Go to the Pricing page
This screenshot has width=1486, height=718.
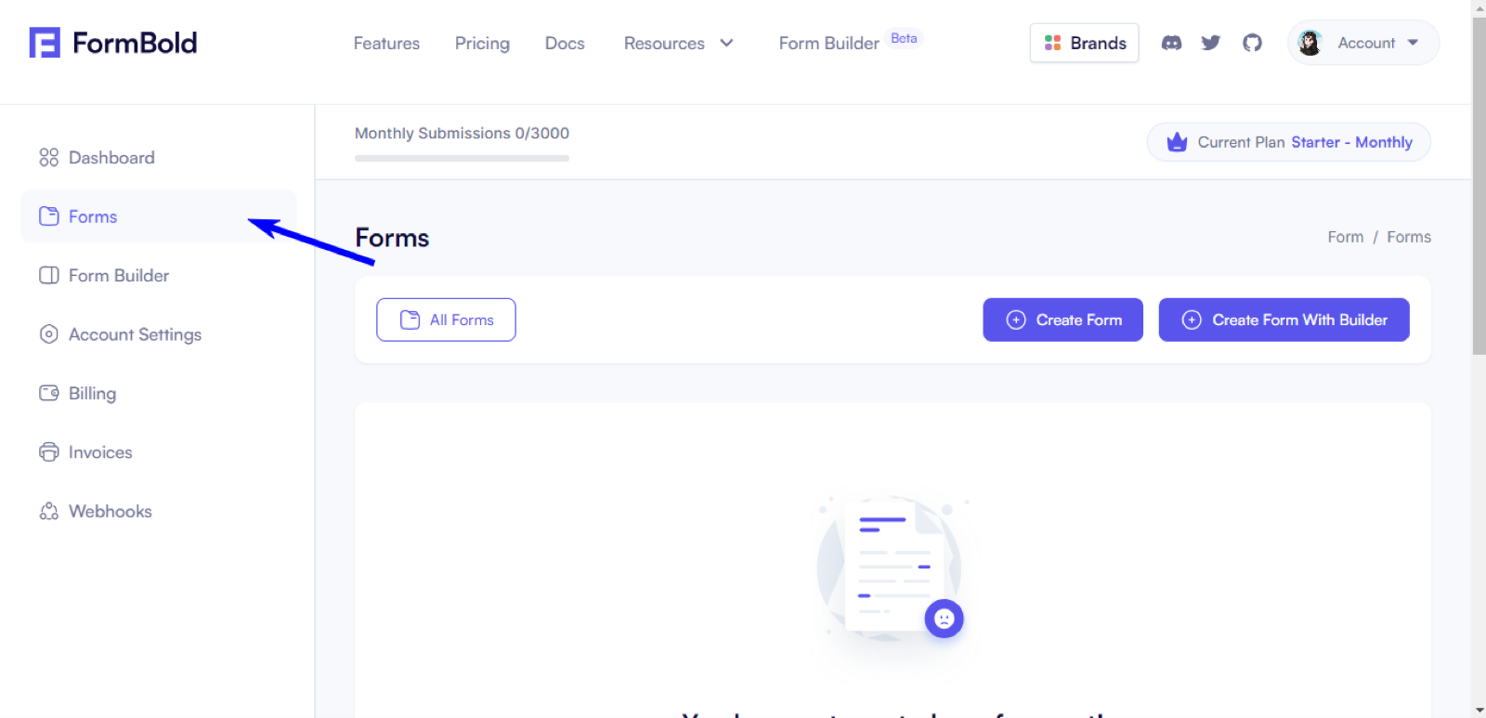tap(482, 44)
